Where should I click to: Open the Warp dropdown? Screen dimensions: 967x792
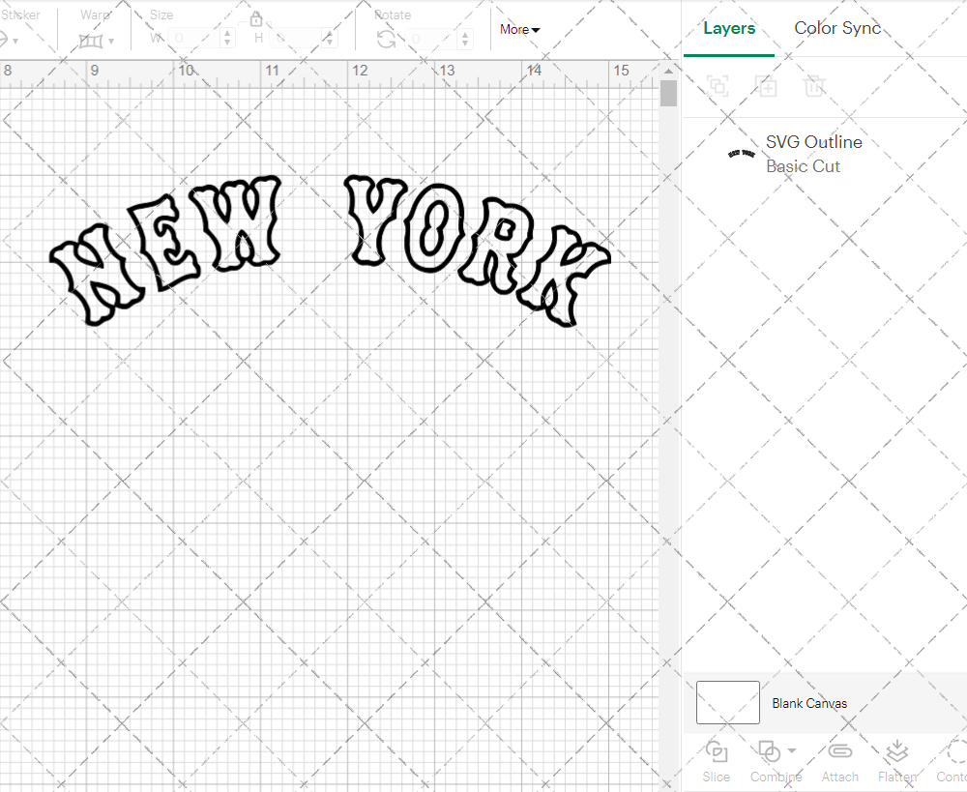click(x=97, y=41)
